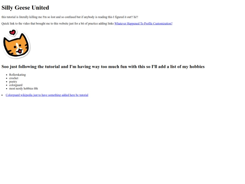Click the bullet beside poetry
Screen dimensions: 245x184
point(6,82)
